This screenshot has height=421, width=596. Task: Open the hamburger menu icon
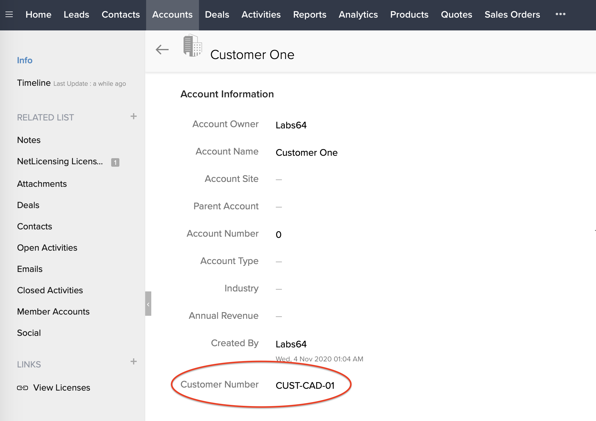pos(9,14)
